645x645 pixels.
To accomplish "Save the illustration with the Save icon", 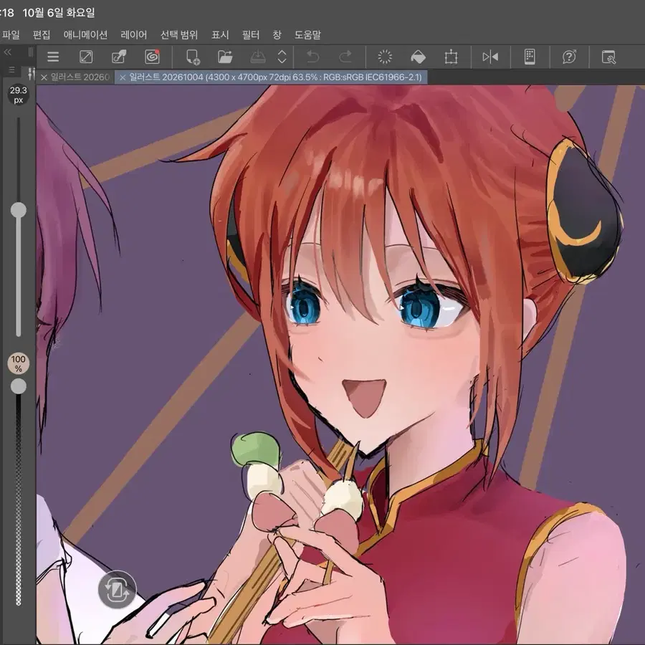I will pos(258,57).
